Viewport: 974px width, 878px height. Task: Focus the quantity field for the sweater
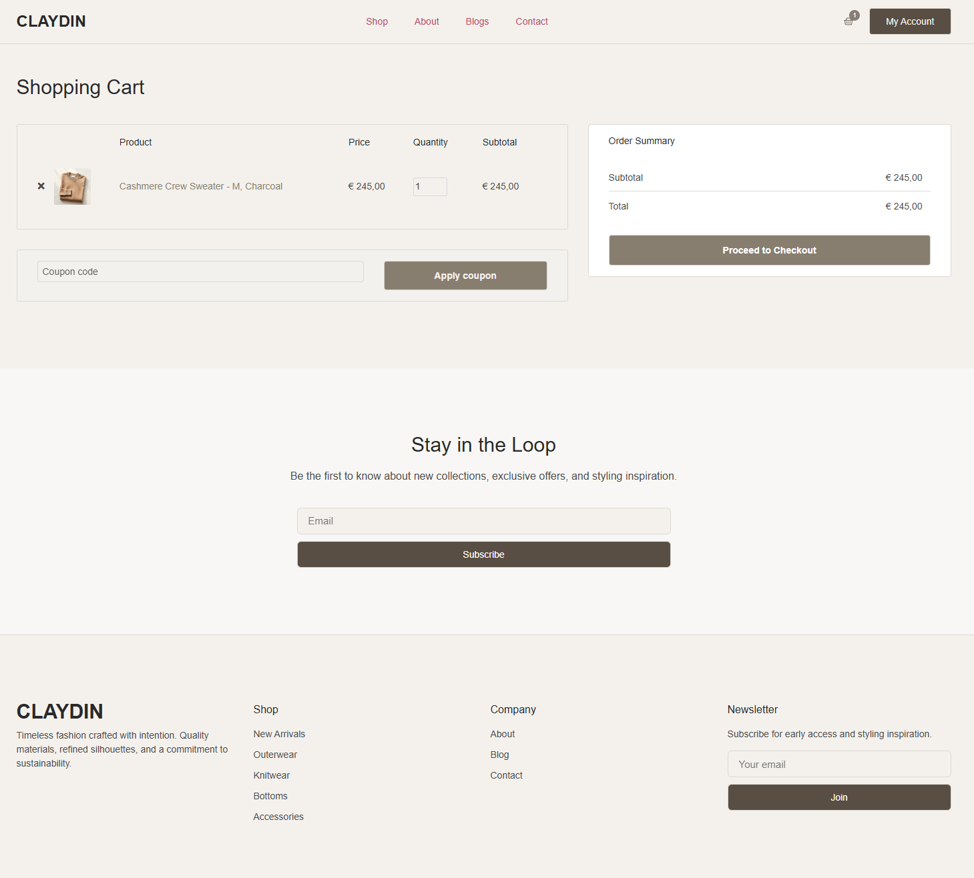point(430,187)
